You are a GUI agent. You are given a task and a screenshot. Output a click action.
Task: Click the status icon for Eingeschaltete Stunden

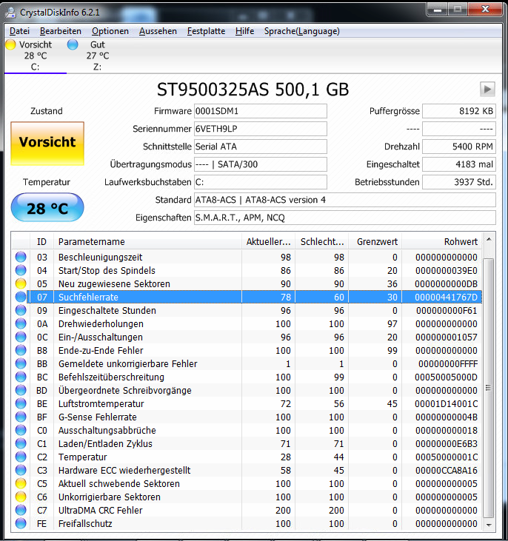tap(21, 310)
